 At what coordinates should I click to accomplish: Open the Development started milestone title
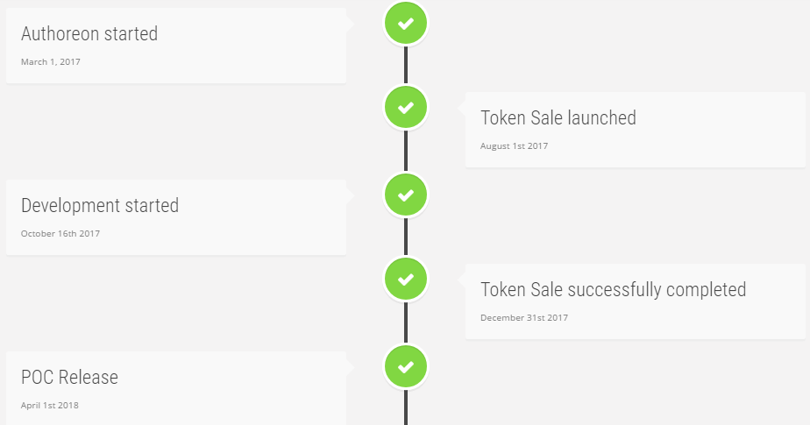(100, 206)
